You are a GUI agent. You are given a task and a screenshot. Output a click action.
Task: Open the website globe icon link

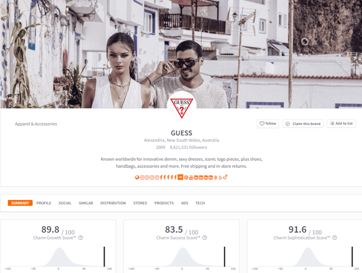tap(137, 177)
